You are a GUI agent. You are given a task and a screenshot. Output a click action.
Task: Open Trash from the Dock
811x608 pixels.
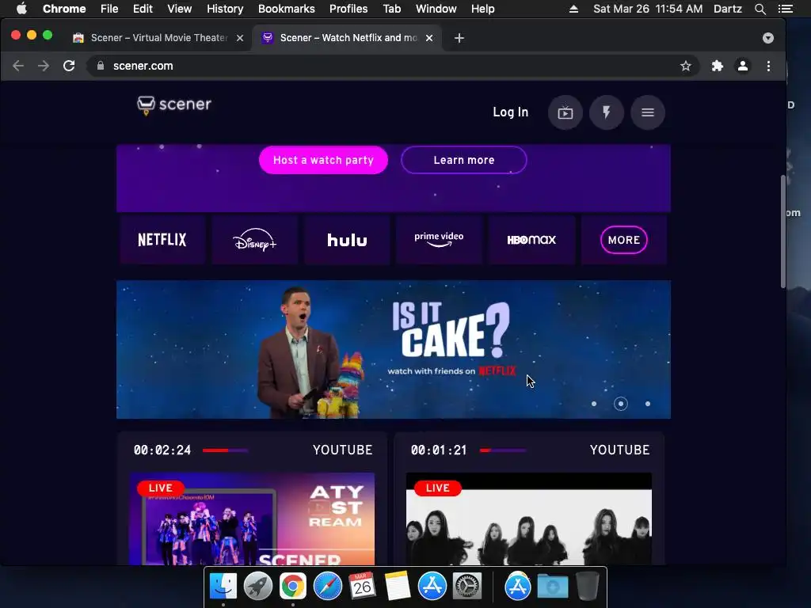(587, 587)
